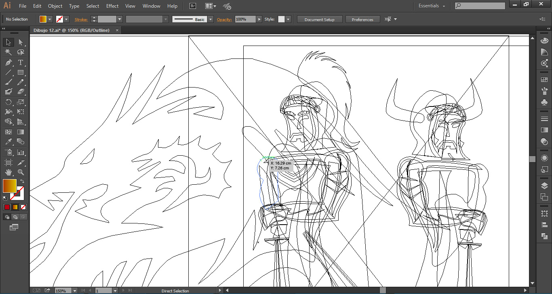Select the Type tool
552x294 pixels.
21,63
